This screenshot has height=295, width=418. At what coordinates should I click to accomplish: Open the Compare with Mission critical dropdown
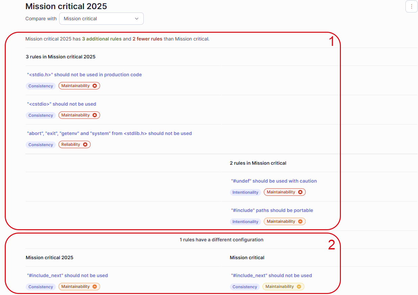[101, 19]
